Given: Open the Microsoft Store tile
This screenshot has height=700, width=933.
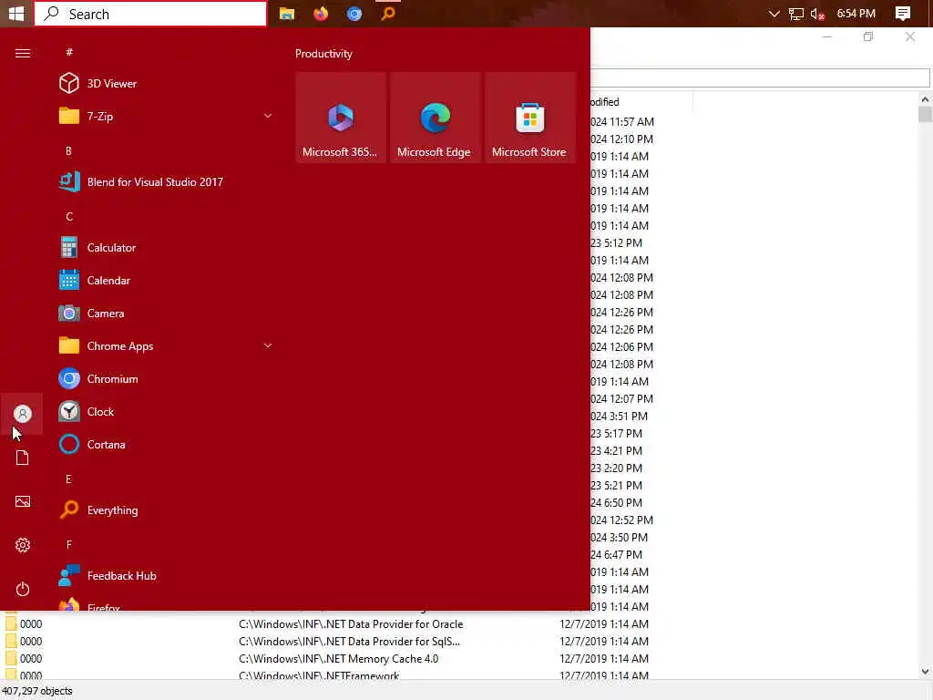Looking at the screenshot, I should 529,118.
